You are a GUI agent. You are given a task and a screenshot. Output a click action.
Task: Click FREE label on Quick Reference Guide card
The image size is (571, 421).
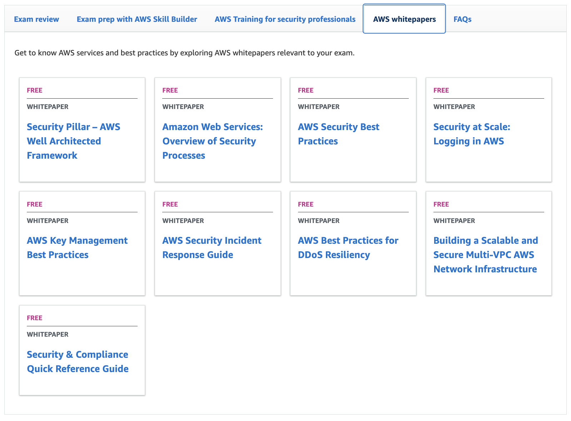point(35,318)
